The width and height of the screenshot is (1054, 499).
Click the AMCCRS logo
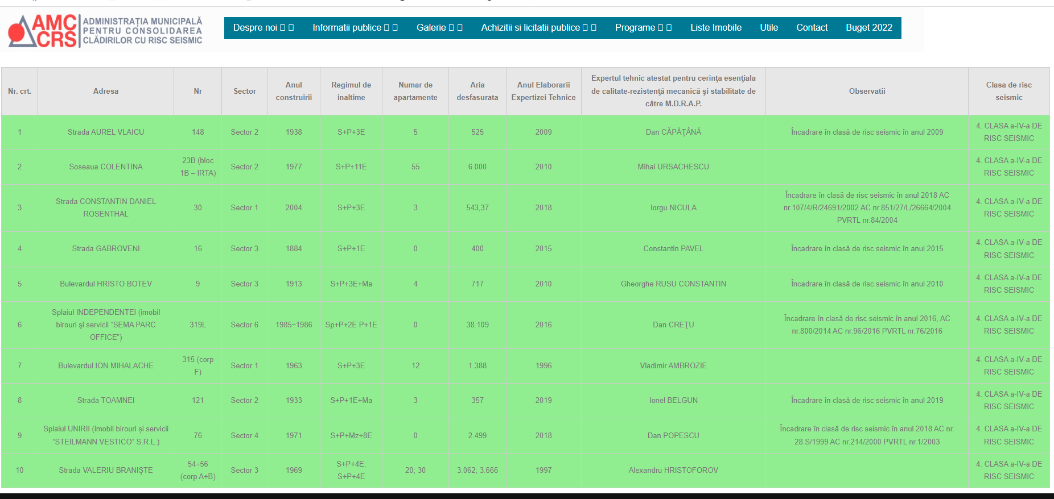click(x=106, y=31)
